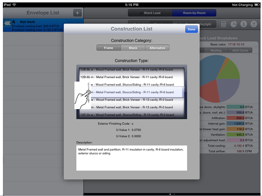Viewport: 262px width, 196px height.
Task: Tap the plus icon in Envelope List
Action: point(77,13)
